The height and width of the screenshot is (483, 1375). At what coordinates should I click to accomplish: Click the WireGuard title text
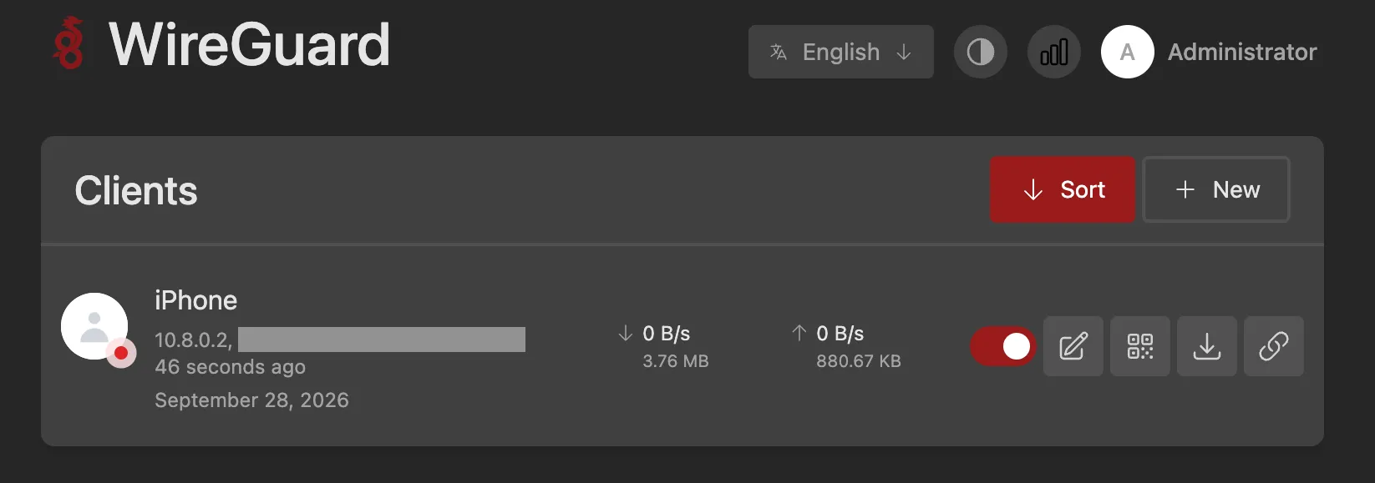point(249,44)
